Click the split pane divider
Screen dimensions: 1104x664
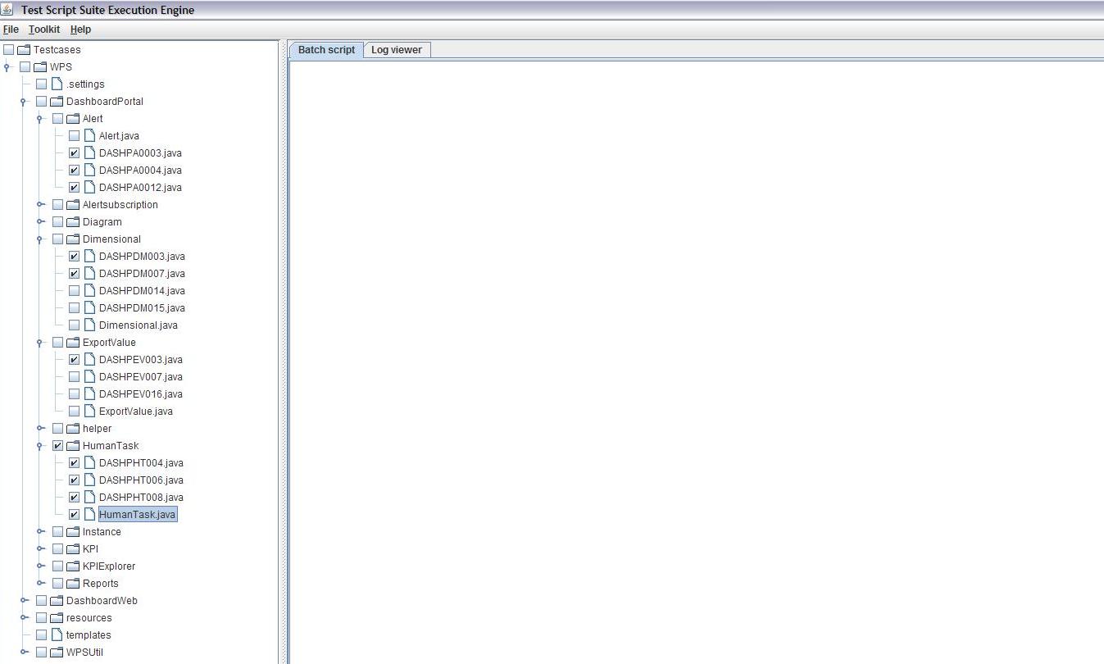tap(283, 352)
